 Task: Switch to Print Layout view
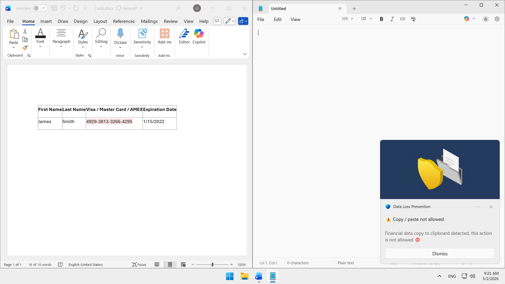point(170,265)
